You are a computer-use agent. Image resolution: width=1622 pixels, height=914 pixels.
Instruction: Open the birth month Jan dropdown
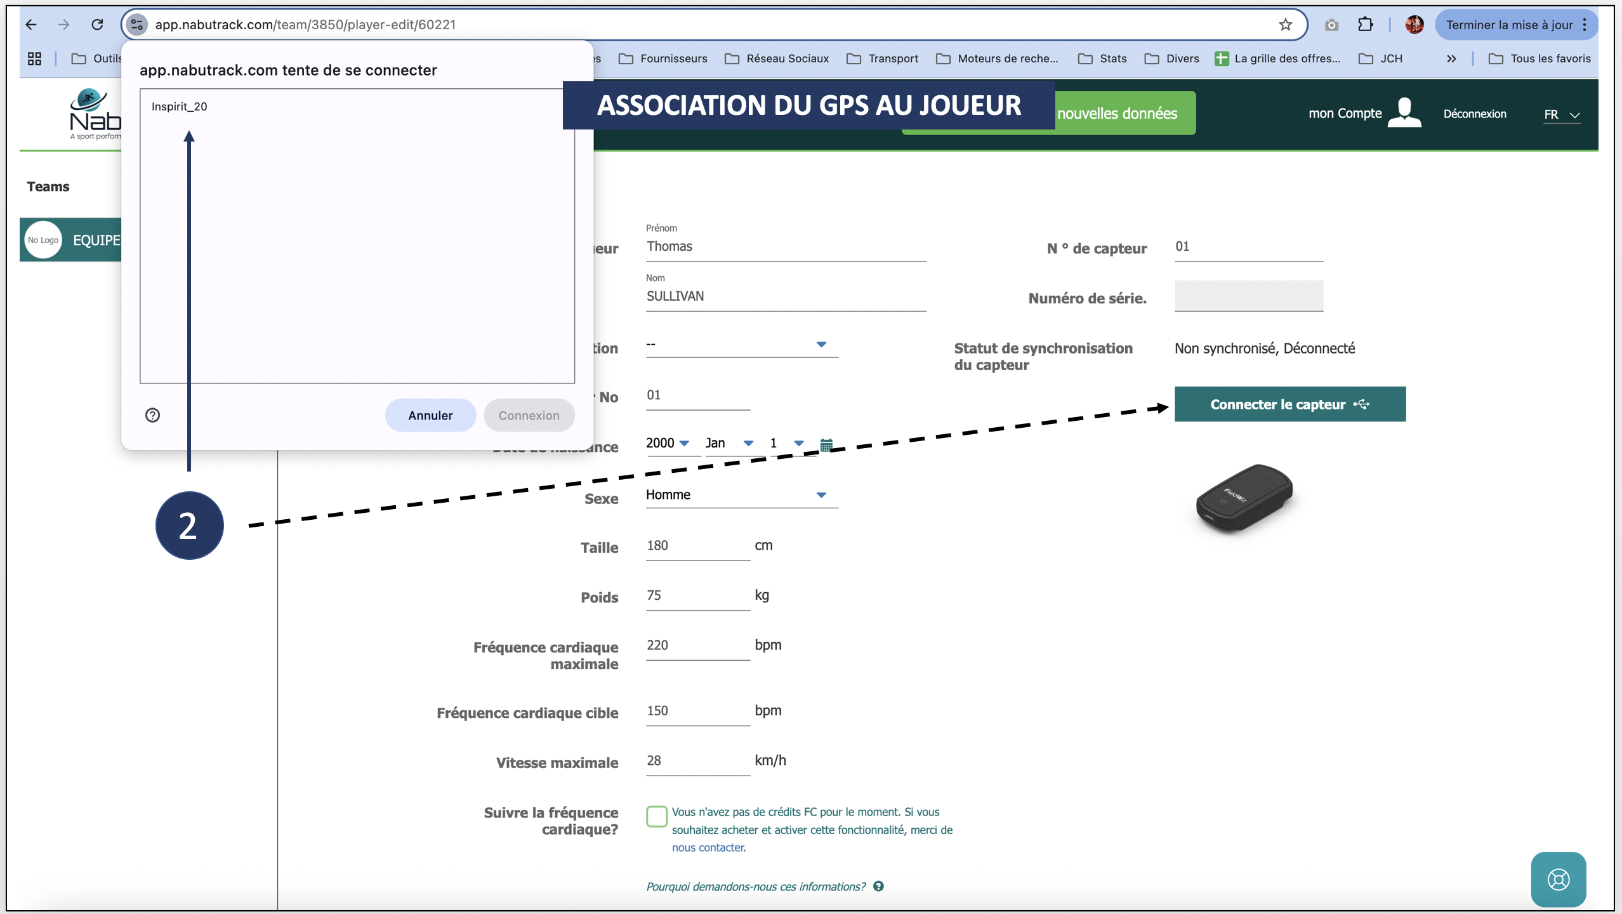point(729,443)
